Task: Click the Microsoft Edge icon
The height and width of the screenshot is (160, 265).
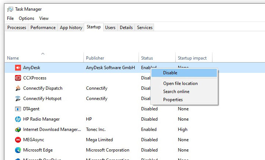Action: coord(18,150)
